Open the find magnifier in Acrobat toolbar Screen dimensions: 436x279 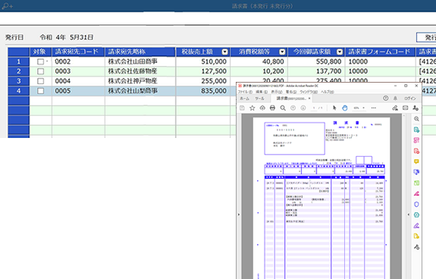tap(283, 108)
